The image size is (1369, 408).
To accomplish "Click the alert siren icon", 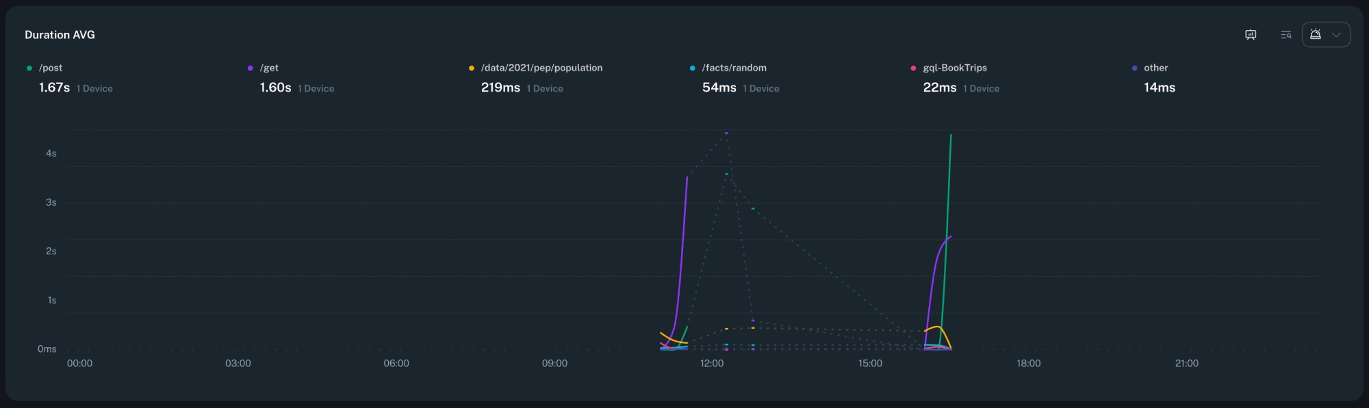I will [1315, 35].
